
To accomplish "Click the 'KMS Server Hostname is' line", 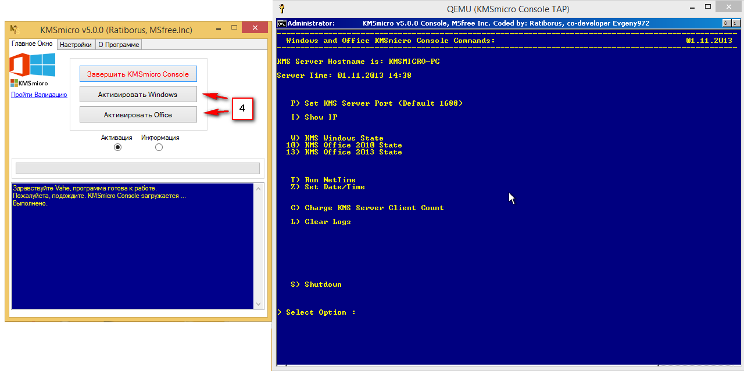I will [359, 62].
